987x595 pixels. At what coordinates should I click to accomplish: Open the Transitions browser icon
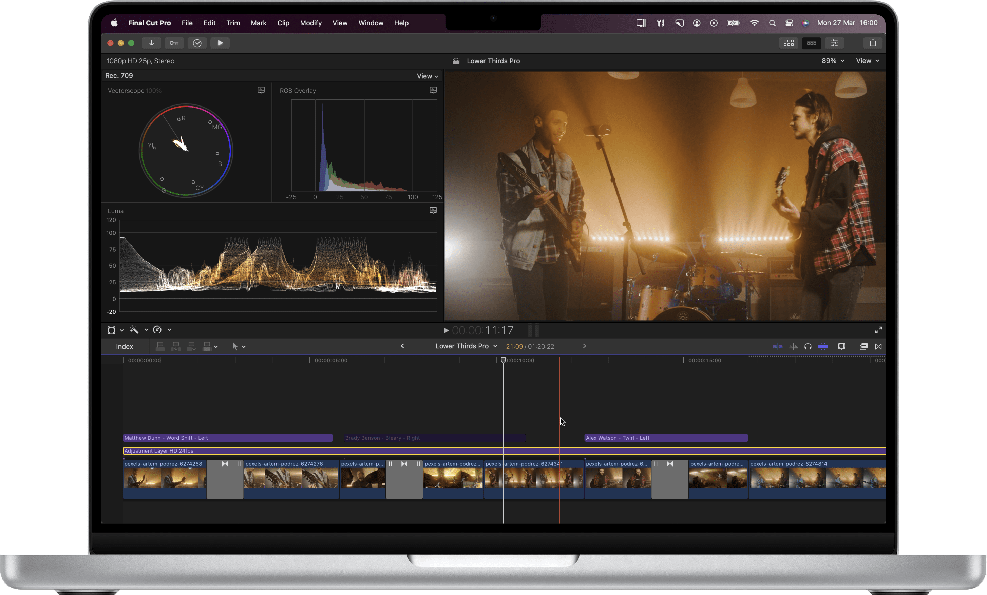[878, 346]
